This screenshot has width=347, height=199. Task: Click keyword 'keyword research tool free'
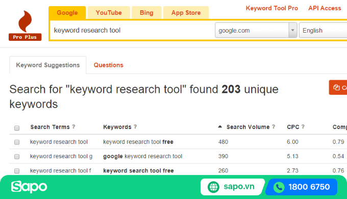pos(138,142)
